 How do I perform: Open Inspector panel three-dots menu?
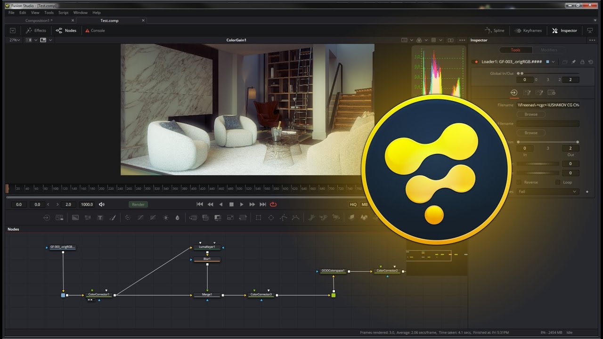593,40
